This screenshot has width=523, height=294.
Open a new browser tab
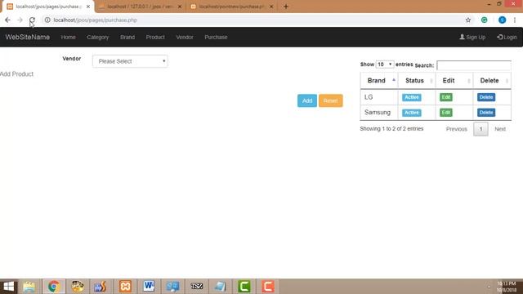286,7
